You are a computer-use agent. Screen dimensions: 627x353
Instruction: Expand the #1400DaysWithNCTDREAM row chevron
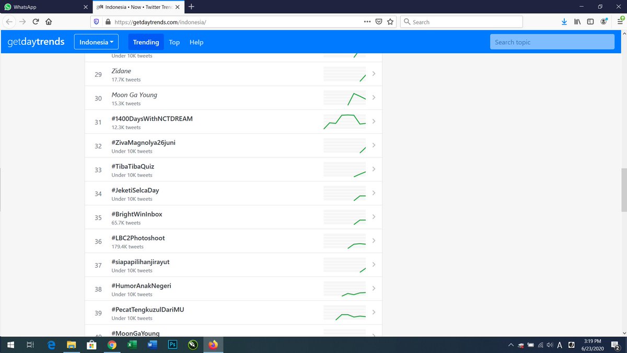tap(374, 121)
